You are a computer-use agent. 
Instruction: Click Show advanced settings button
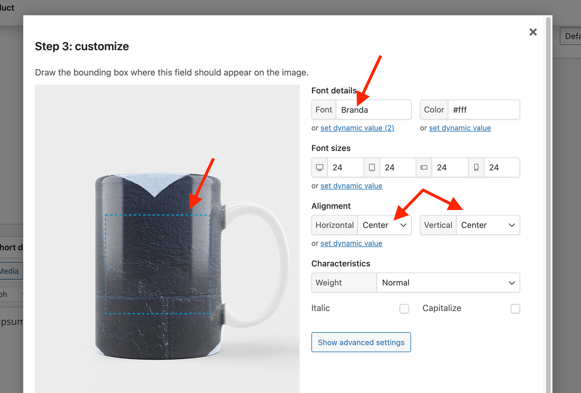click(361, 342)
